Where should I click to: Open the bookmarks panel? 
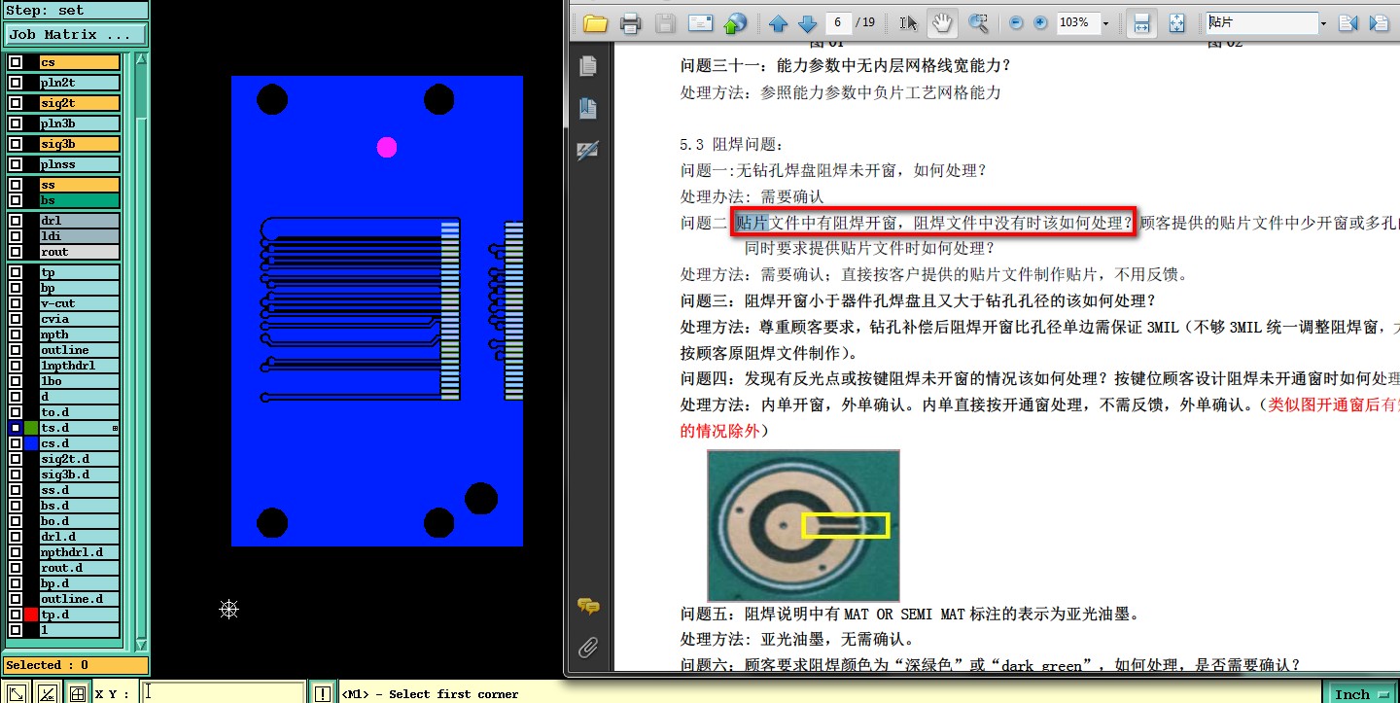tap(588, 108)
